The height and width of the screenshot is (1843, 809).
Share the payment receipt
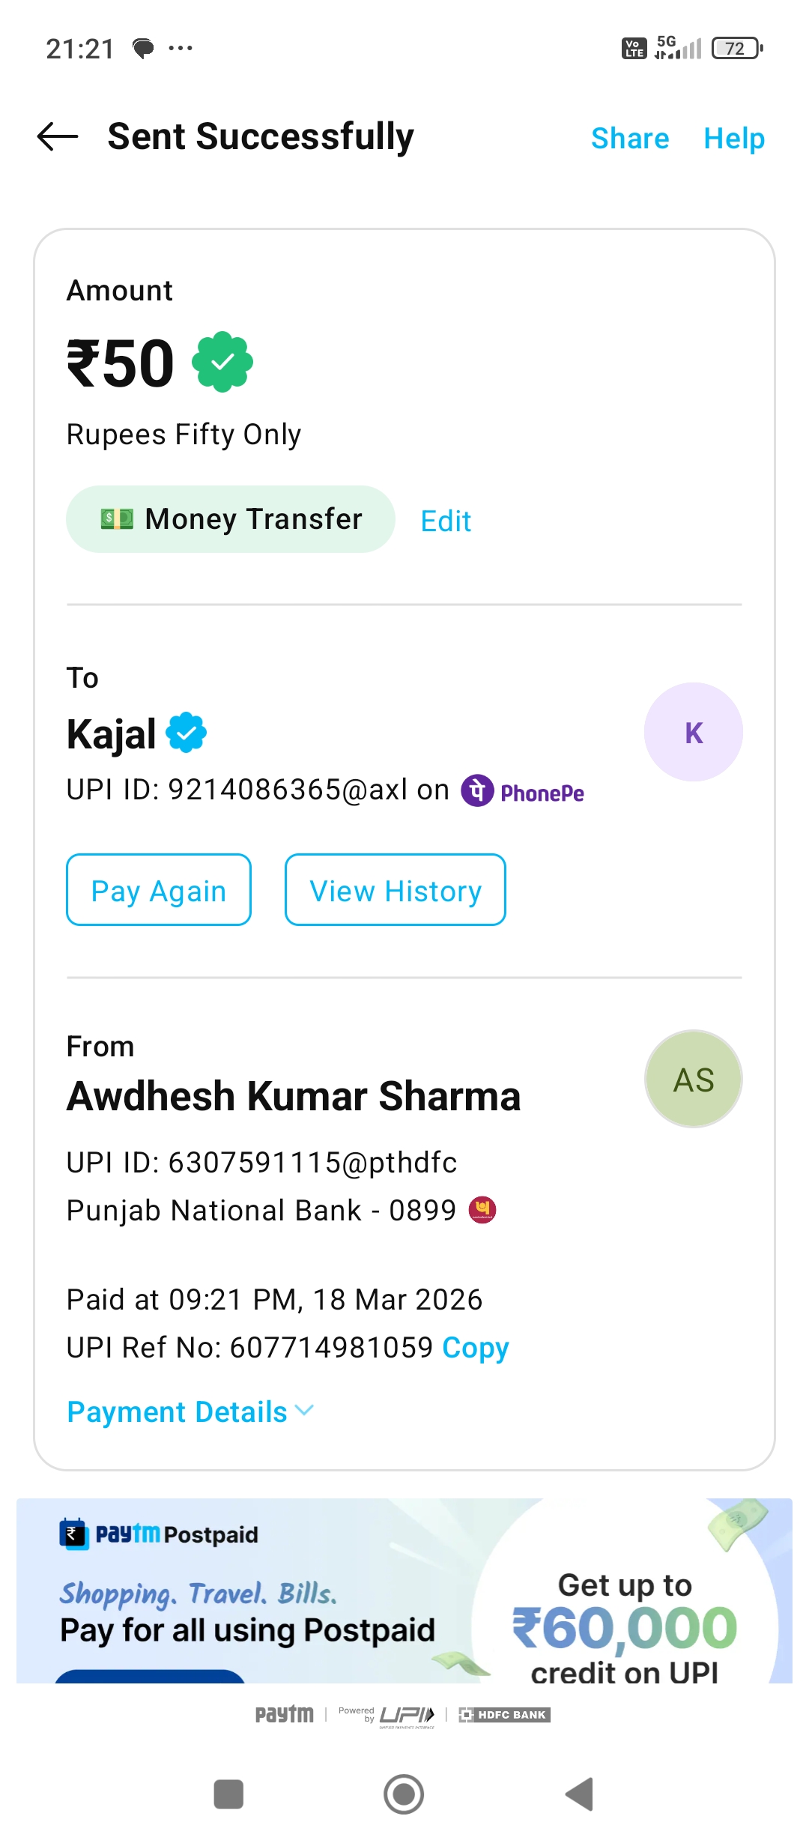click(x=629, y=139)
